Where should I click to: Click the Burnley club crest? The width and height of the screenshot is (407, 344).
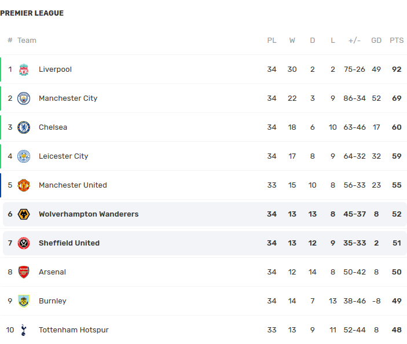click(24, 301)
